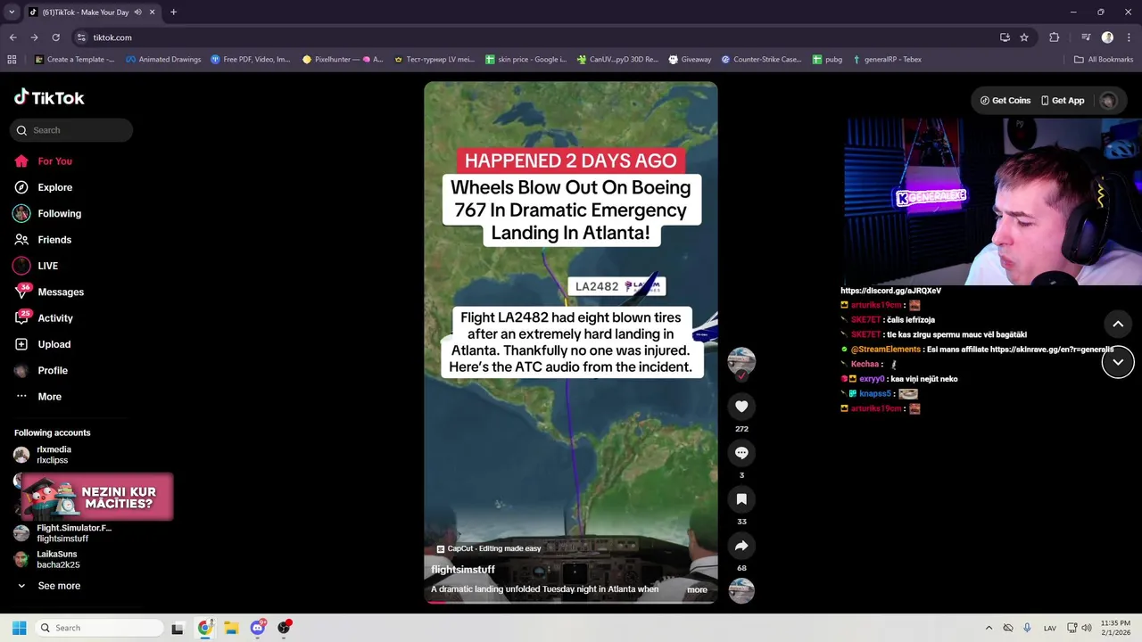Go to next video with down arrow
Image resolution: width=1142 pixels, height=642 pixels.
(1118, 362)
